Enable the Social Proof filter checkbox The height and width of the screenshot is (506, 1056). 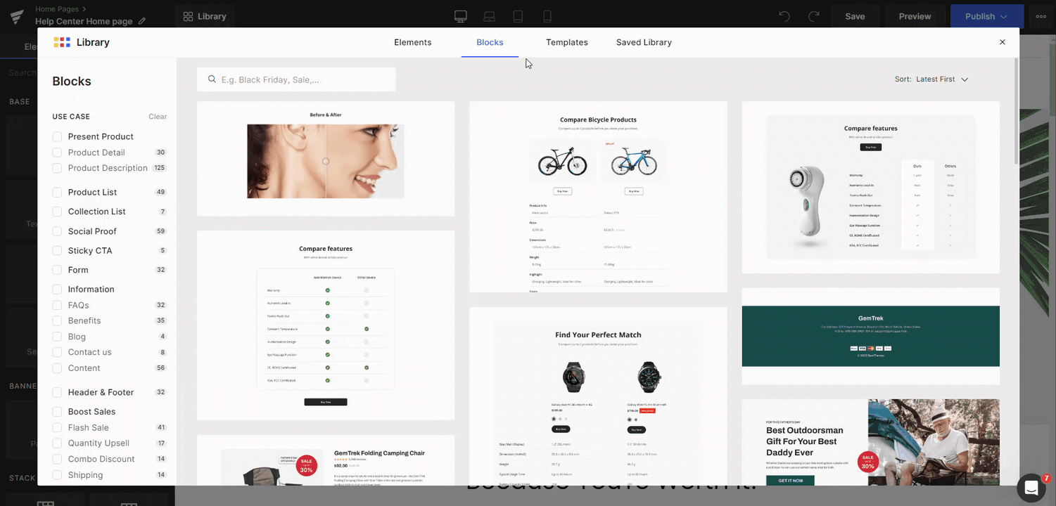pyautogui.click(x=57, y=231)
